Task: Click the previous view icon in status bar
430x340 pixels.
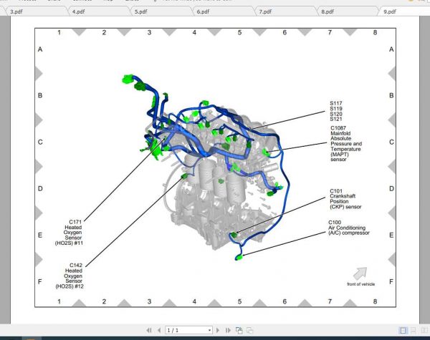Action: coord(239,331)
